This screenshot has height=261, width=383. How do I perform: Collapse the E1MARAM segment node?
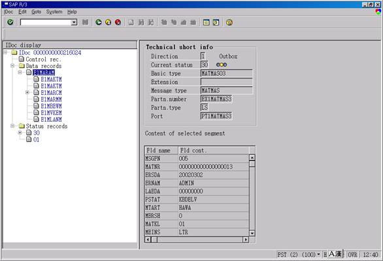(20, 72)
